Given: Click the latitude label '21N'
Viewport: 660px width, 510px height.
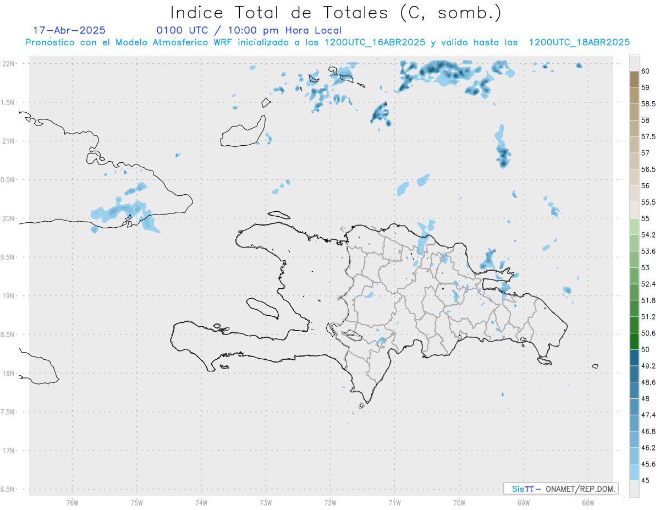Looking at the screenshot, I should click(9, 141).
